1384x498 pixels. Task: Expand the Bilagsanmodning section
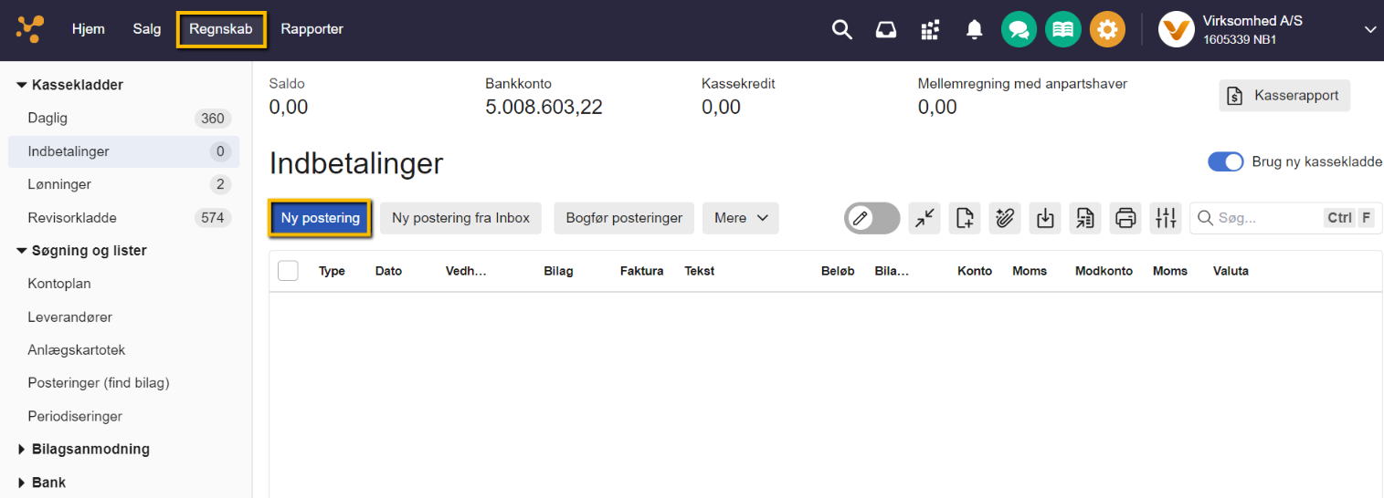coord(90,449)
